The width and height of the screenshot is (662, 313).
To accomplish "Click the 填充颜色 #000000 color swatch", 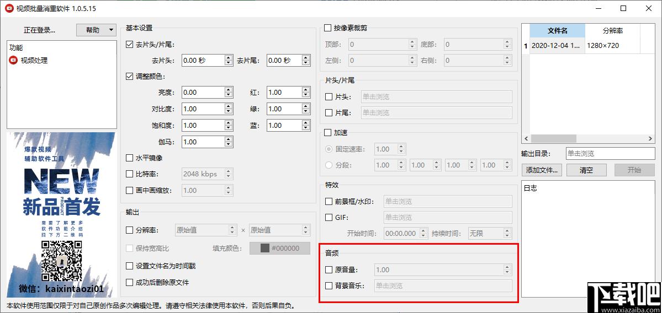I will point(280,248).
